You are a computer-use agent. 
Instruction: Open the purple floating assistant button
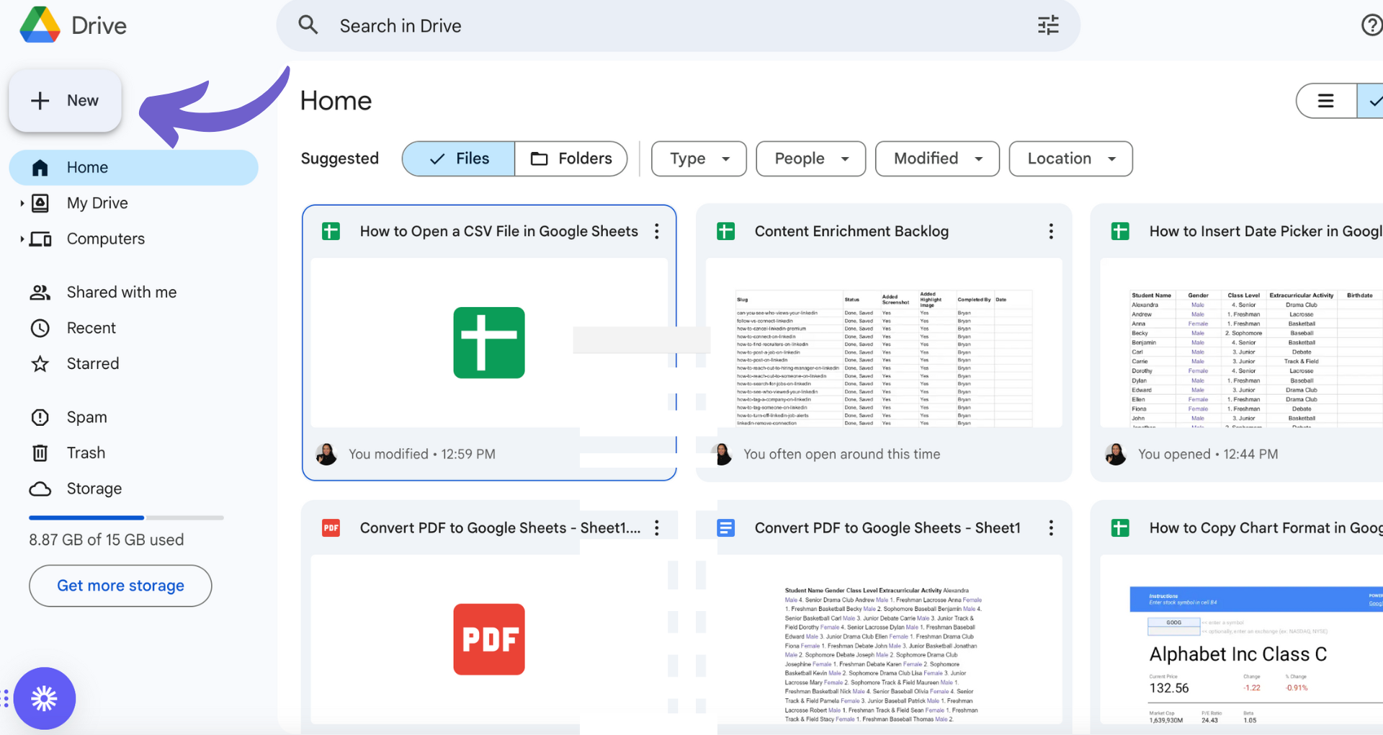pos(45,698)
